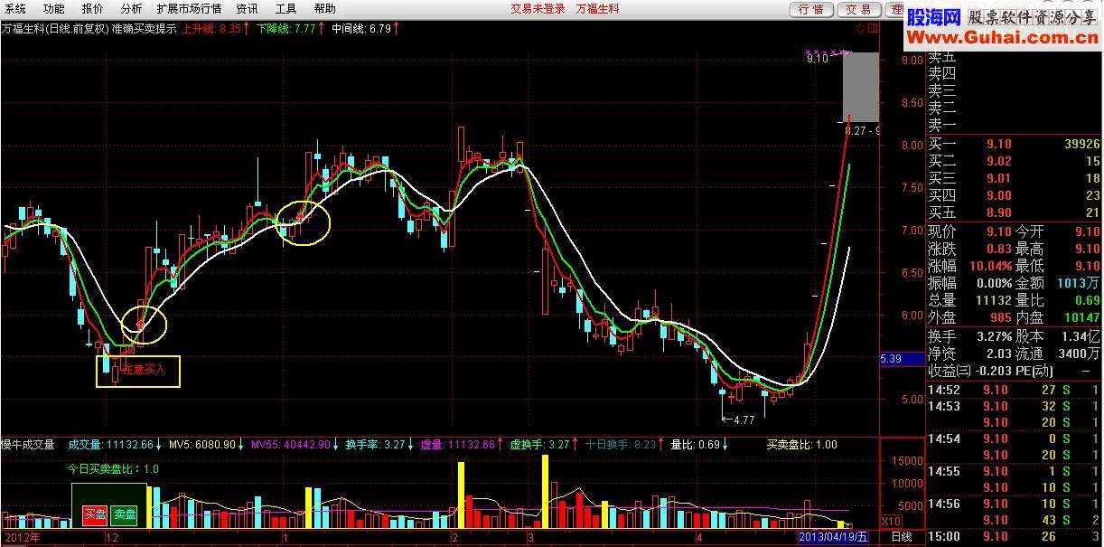Screen dimensions: 1104x547
Task: Open the 扩展市场行情 menu
Action: click(x=189, y=9)
